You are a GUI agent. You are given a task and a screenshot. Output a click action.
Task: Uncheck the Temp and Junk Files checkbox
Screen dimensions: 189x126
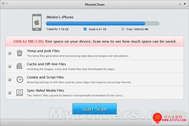(x=10, y=53)
